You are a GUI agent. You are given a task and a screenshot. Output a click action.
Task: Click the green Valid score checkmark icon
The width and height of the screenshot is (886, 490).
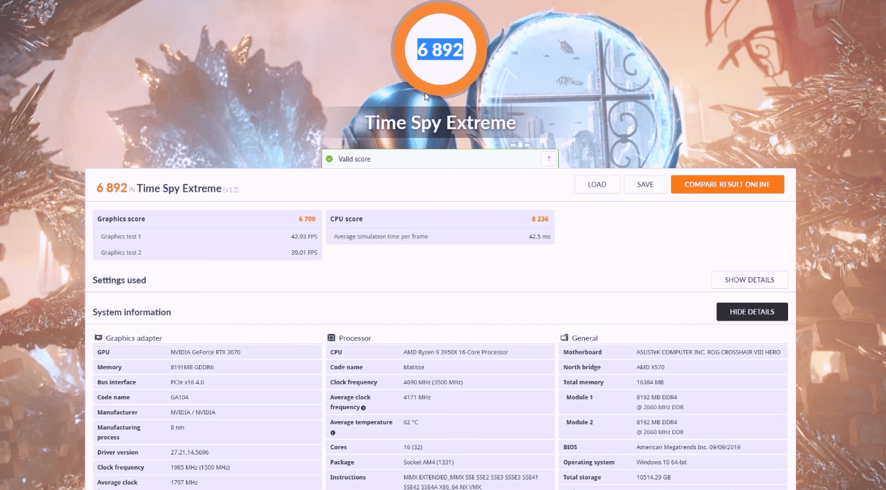(x=329, y=159)
